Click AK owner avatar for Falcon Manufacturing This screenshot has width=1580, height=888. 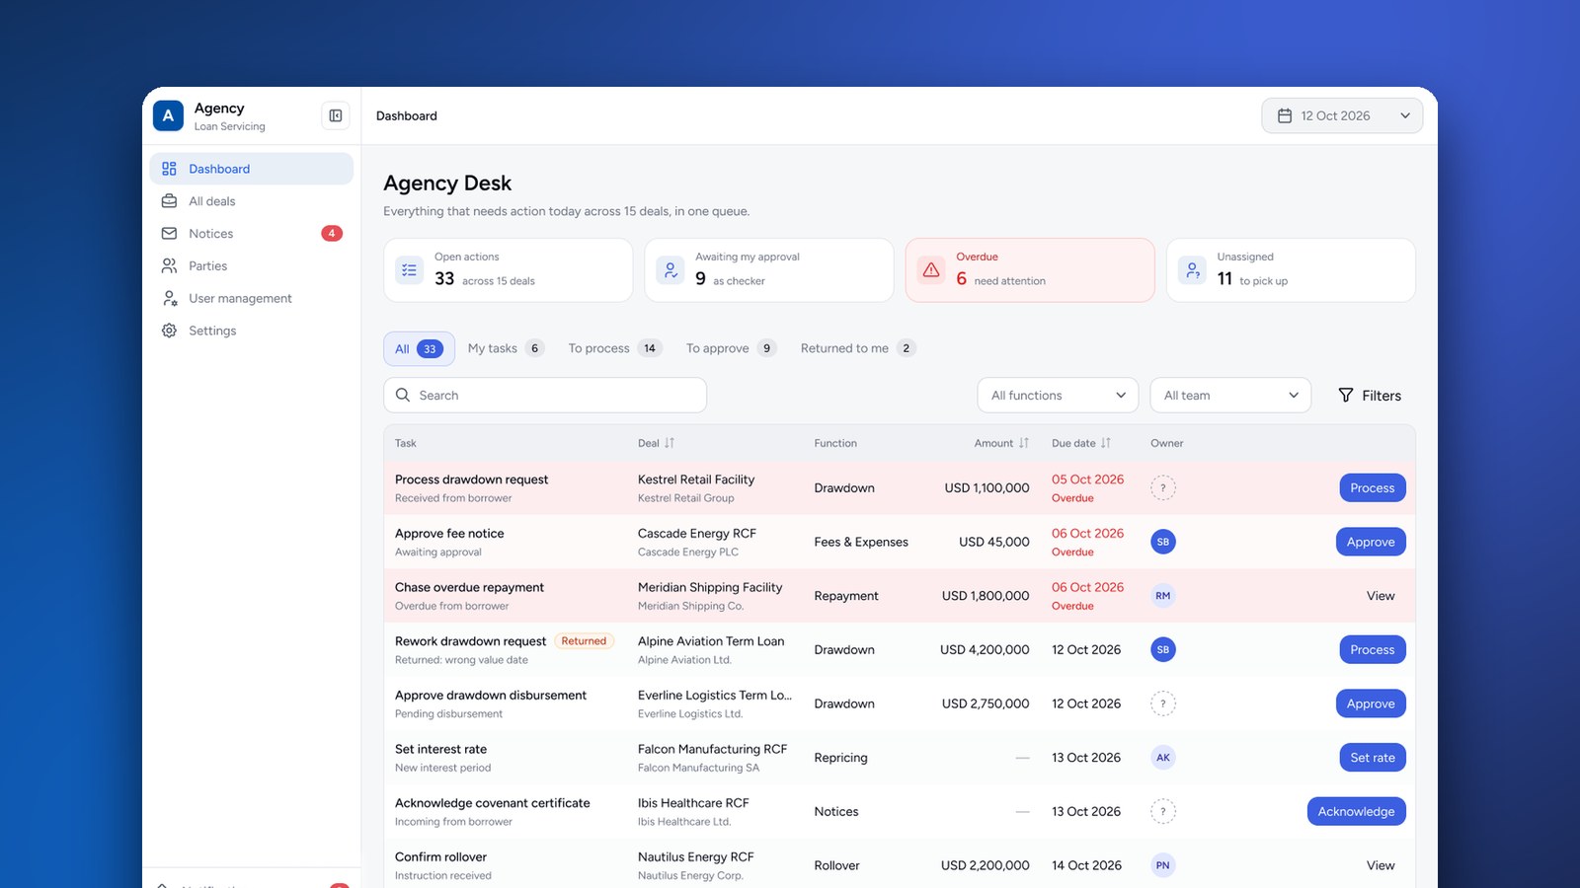click(x=1163, y=758)
